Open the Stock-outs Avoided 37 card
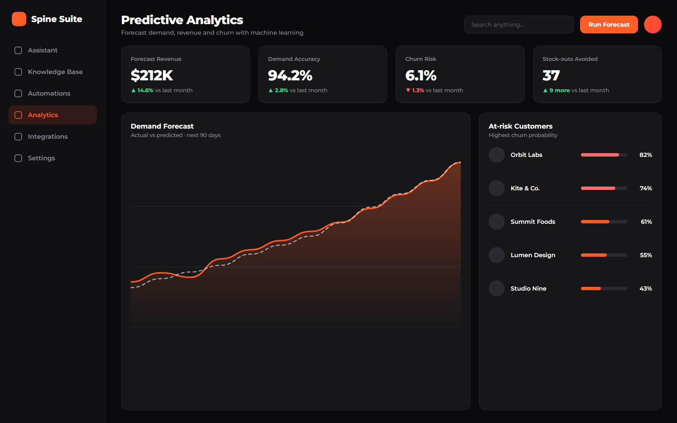This screenshot has height=423, width=677. [597, 74]
